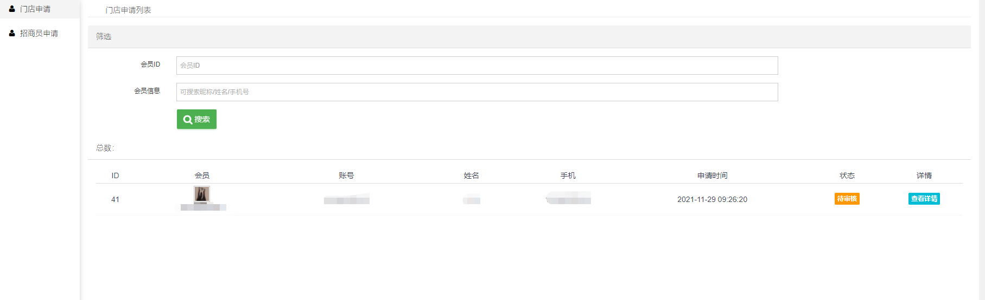Click the magnifier icon on the search button
This screenshot has width=985, height=300.
click(x=188, y=119)
